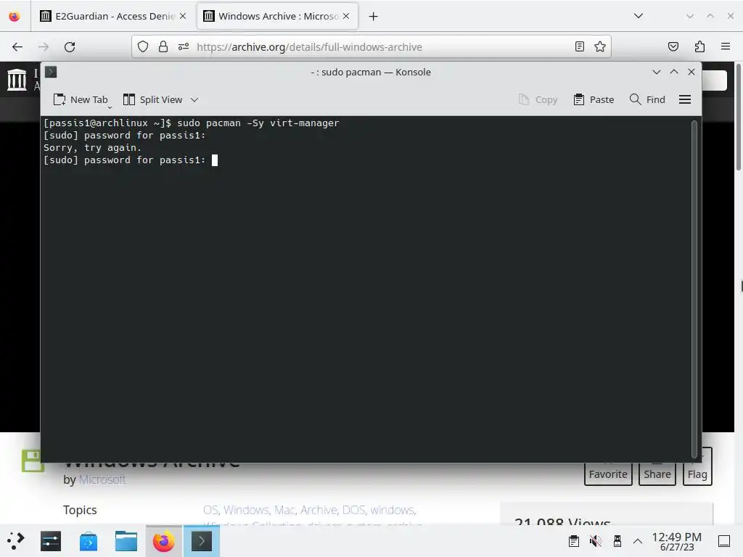Click in the Konsole terminal area
Image resolution: width=743 pixels, height=557 pixels.
366,289
